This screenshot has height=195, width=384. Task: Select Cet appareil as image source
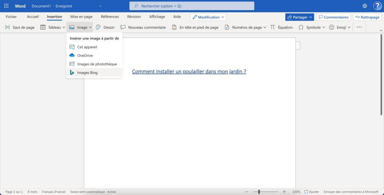coord(87,47)
